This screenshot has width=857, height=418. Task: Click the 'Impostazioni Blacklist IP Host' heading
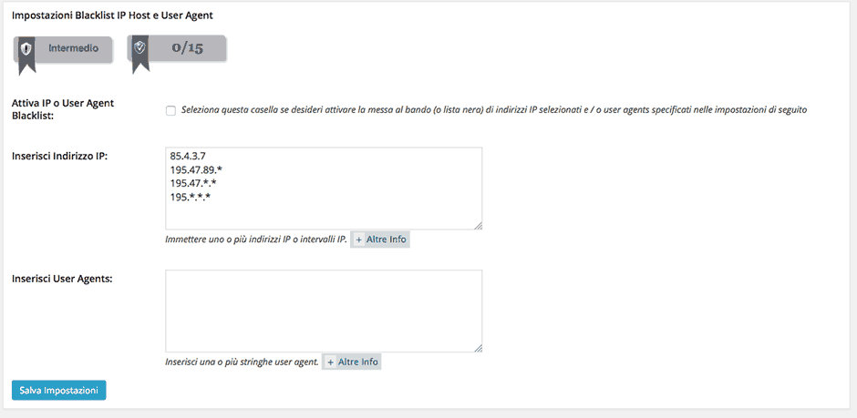(112, 15)
